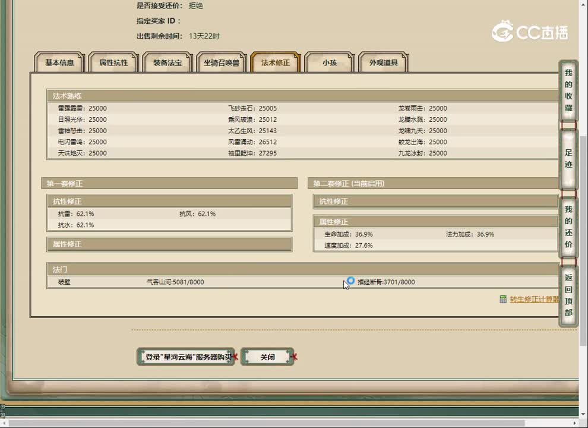The height and width of the screenshot is (428, 588).
Task: Select the 法术修正 tab
Action: [x=276, y=62]
